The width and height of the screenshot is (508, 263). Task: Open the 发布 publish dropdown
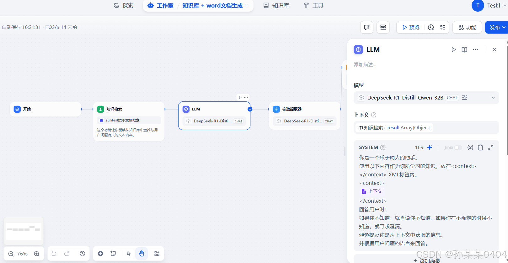(496, 27)
